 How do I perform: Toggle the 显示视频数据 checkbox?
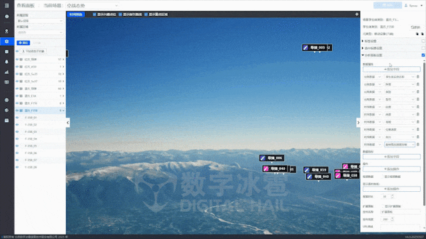pyautogui.click(x=382, y=177)
